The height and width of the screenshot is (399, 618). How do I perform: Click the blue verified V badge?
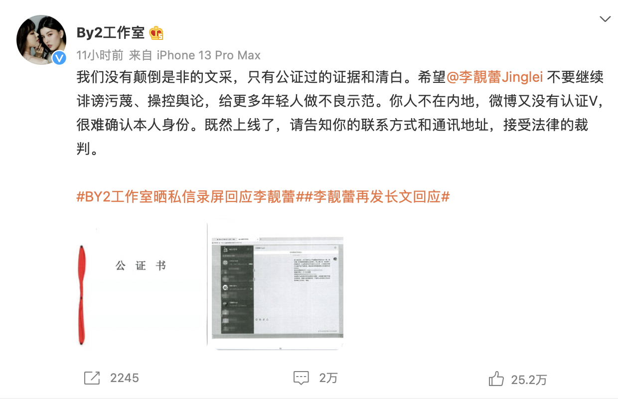point(59,58)
